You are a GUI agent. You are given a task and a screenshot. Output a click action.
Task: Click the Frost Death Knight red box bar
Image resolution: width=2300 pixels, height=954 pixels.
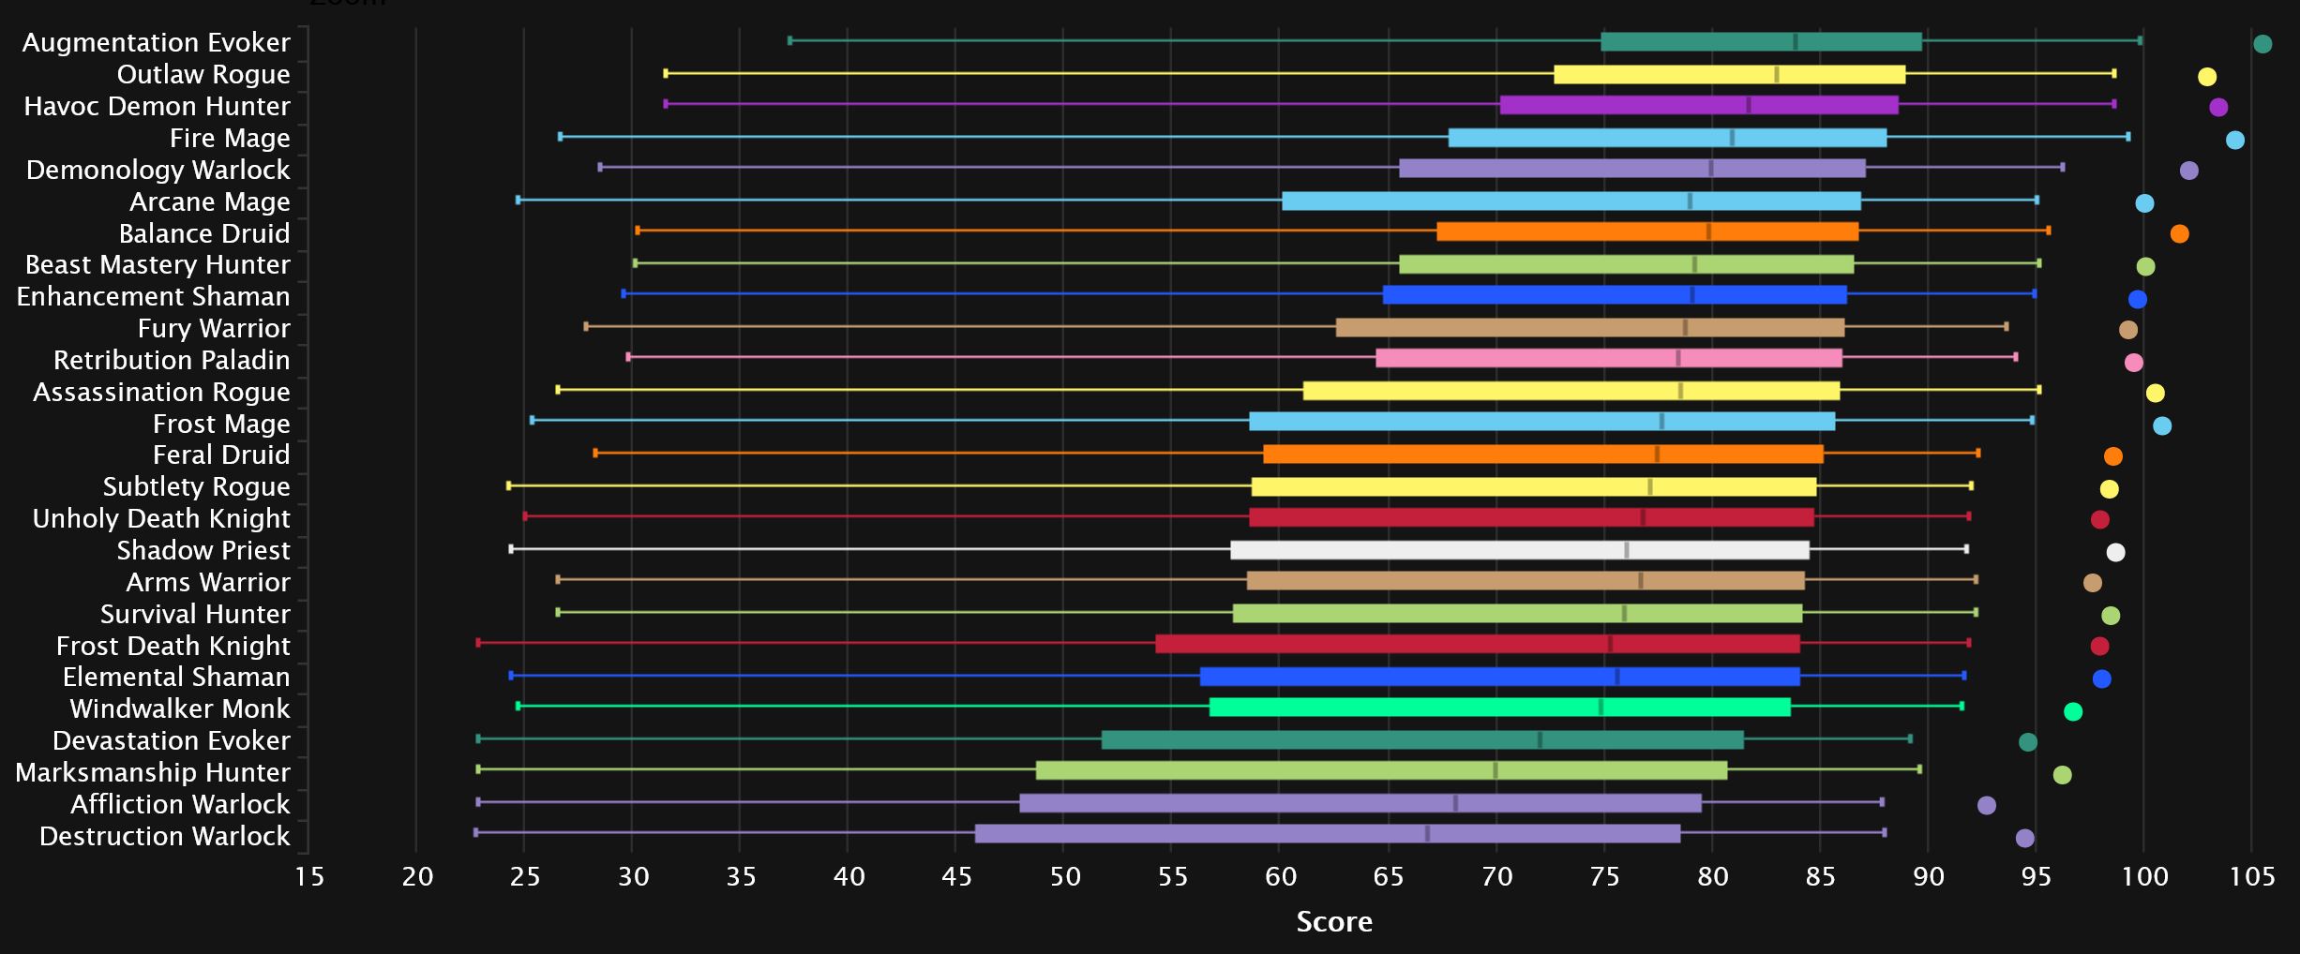1478,645
